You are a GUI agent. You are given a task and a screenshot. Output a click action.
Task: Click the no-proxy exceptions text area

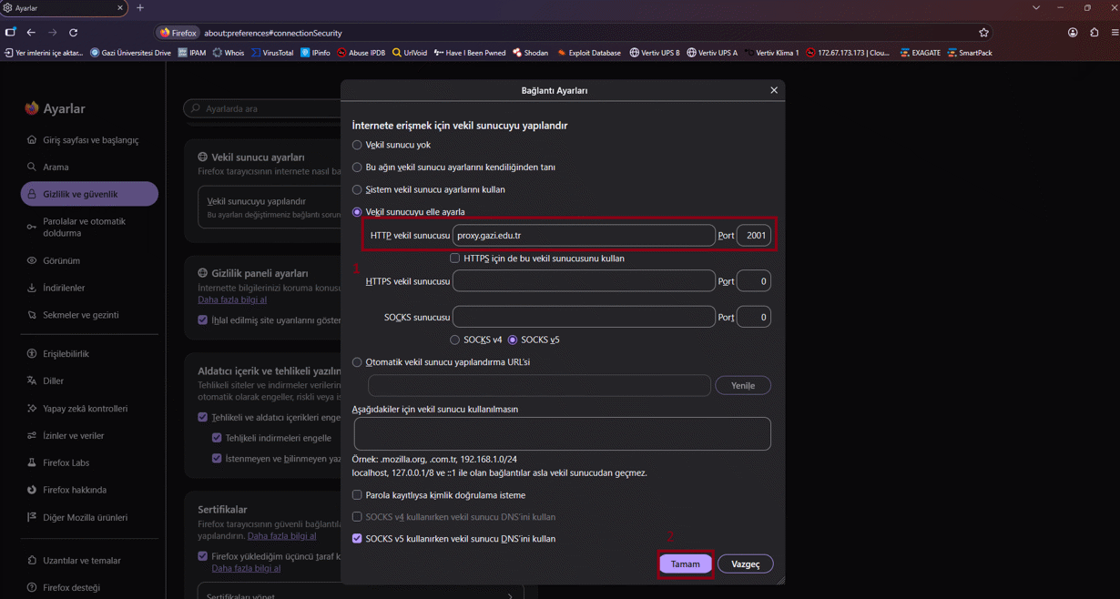(x=563, y=434)
